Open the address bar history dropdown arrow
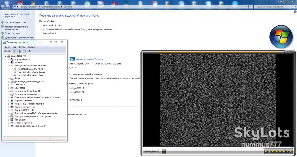Viewport: 297px width, 157px height. [x=247, y=7]
